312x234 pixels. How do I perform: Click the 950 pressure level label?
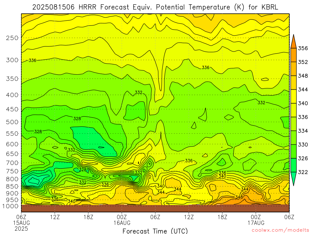tap(12, 200)
